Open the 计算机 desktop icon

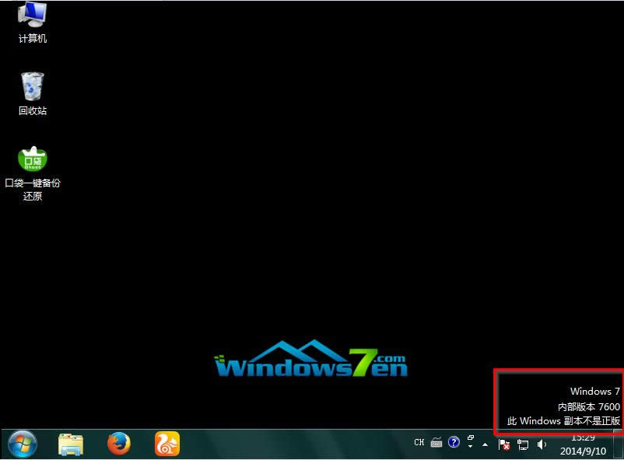pos(32,15)
